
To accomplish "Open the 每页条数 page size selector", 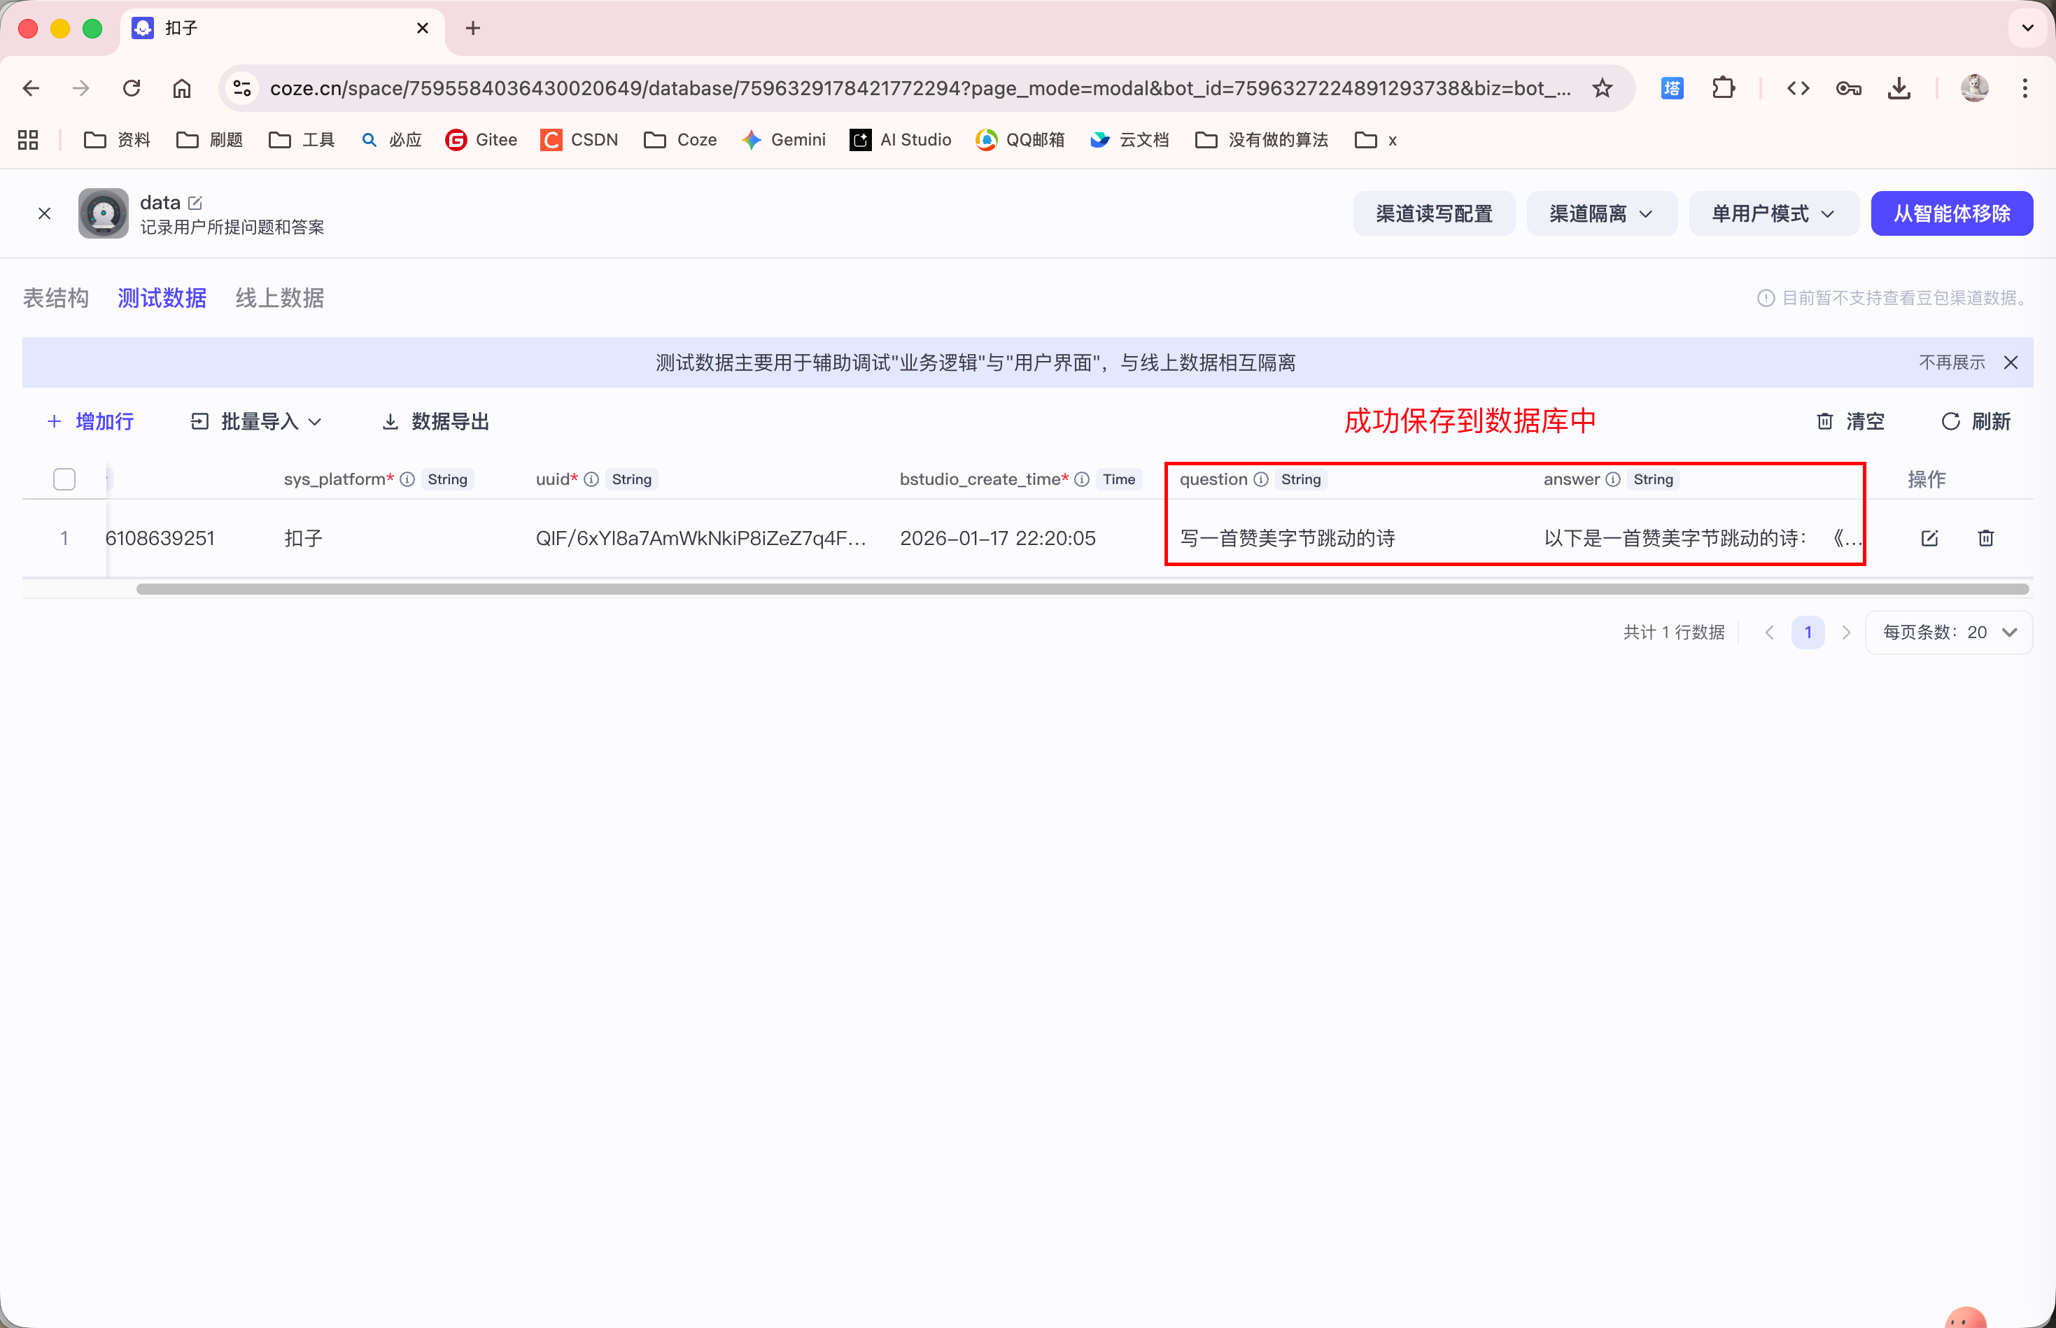I will pyautogui.click(x=1948, y=632).
